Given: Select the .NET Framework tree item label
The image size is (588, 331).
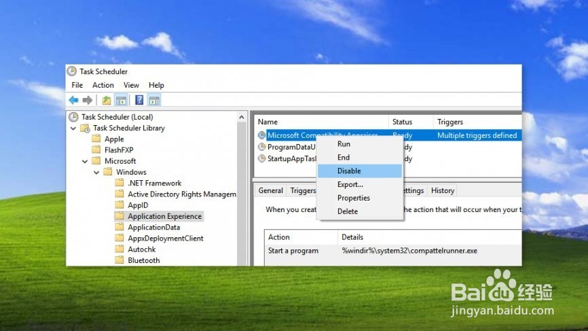Looking at the screenshot, I should [155, 183].
